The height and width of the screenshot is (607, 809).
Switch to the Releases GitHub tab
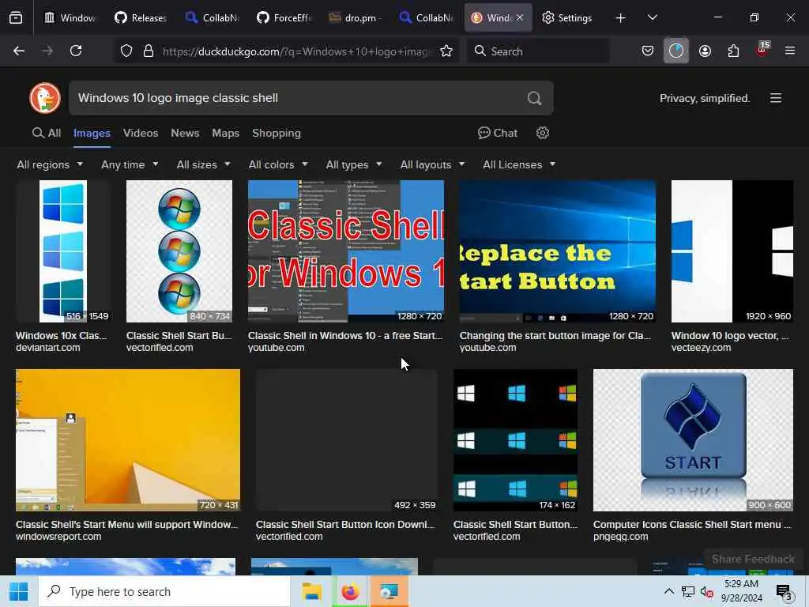[x=141, y=17]
